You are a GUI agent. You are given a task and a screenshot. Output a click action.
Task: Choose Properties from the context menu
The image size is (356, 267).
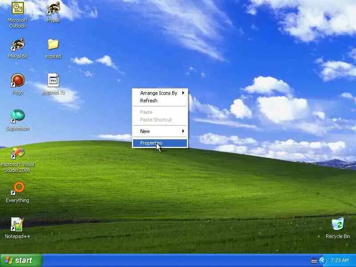160,143
